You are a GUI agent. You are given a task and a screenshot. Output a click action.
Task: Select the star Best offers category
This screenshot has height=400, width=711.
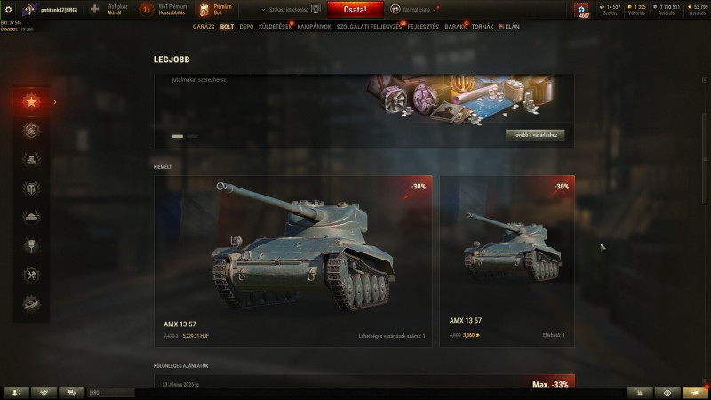(x=31, y=101)
